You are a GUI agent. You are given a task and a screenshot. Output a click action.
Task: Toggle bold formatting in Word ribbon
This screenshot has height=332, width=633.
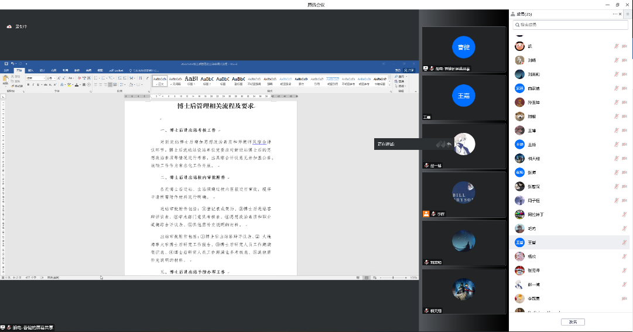(x=28, y=84)
